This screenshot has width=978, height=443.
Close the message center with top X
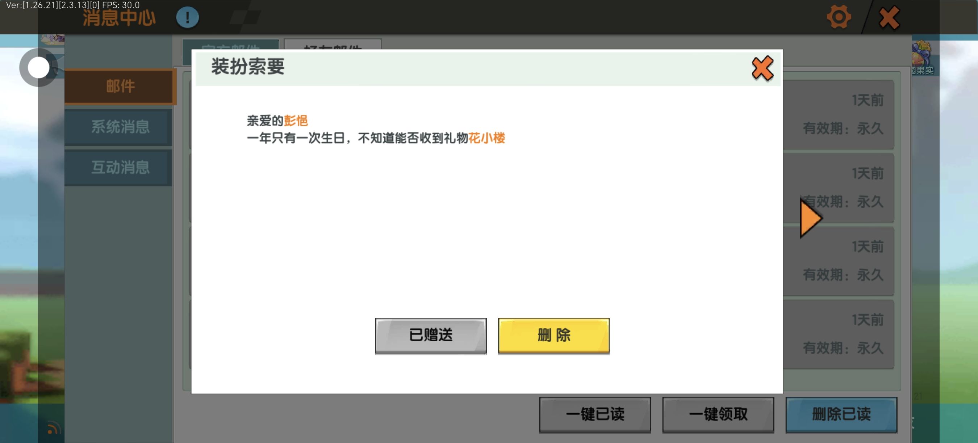point(889,18)
